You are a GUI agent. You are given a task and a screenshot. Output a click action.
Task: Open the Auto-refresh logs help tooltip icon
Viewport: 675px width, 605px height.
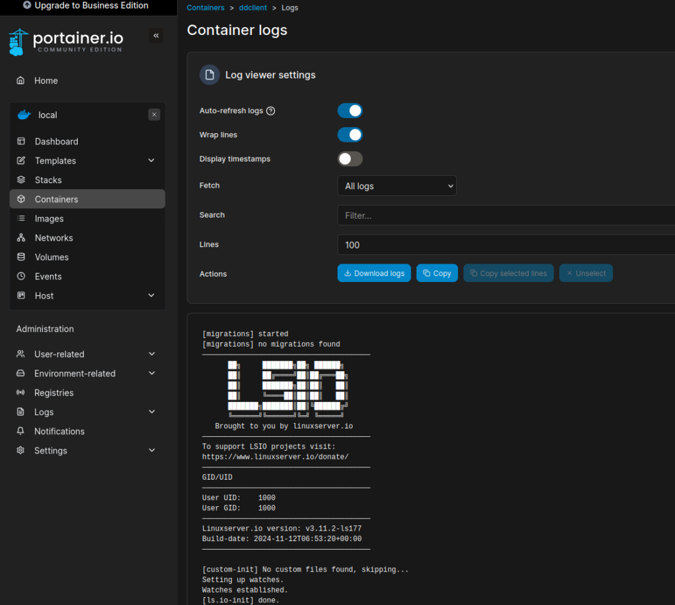click(x=270, y=111)
